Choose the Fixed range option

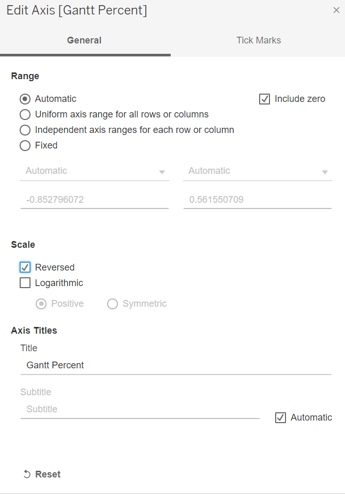tap(25, 145)
